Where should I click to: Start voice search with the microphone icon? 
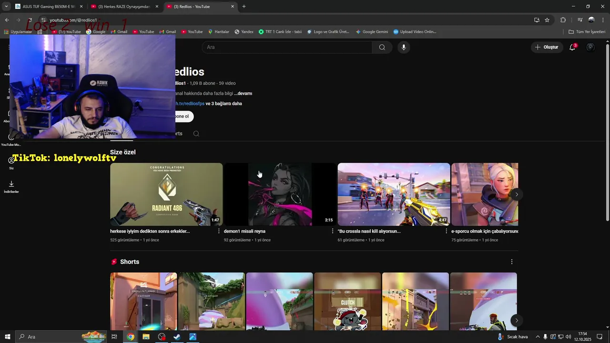click(x=404, y=47)
